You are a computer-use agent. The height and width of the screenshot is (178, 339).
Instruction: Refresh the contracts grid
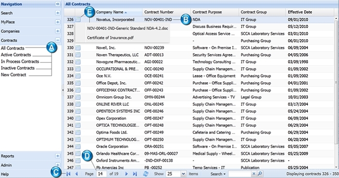click(x=146, y=174)
